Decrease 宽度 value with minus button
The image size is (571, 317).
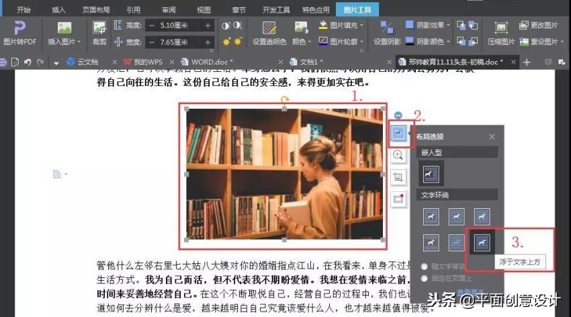click(152, 42)
